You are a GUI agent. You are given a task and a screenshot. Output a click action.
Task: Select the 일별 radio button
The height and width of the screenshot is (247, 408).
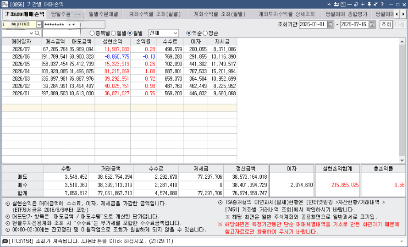point(113,33)
